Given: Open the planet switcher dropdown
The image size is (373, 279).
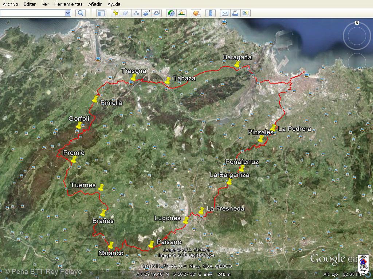Looking at the screenshot, I should click(196, 13).
